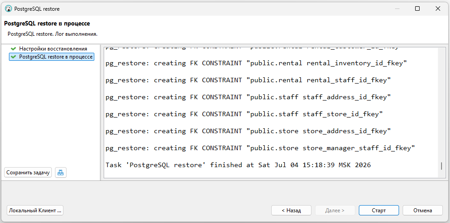Click the PostgreSQL restore в процессе heading
This screenshot has height=223, width=450.
point(47,24)
